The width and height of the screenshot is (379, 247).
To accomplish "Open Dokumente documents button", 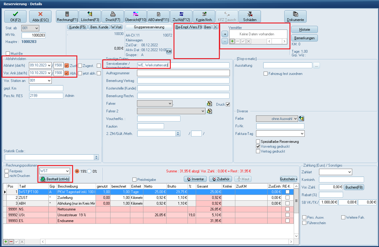I will pos(295,16).
